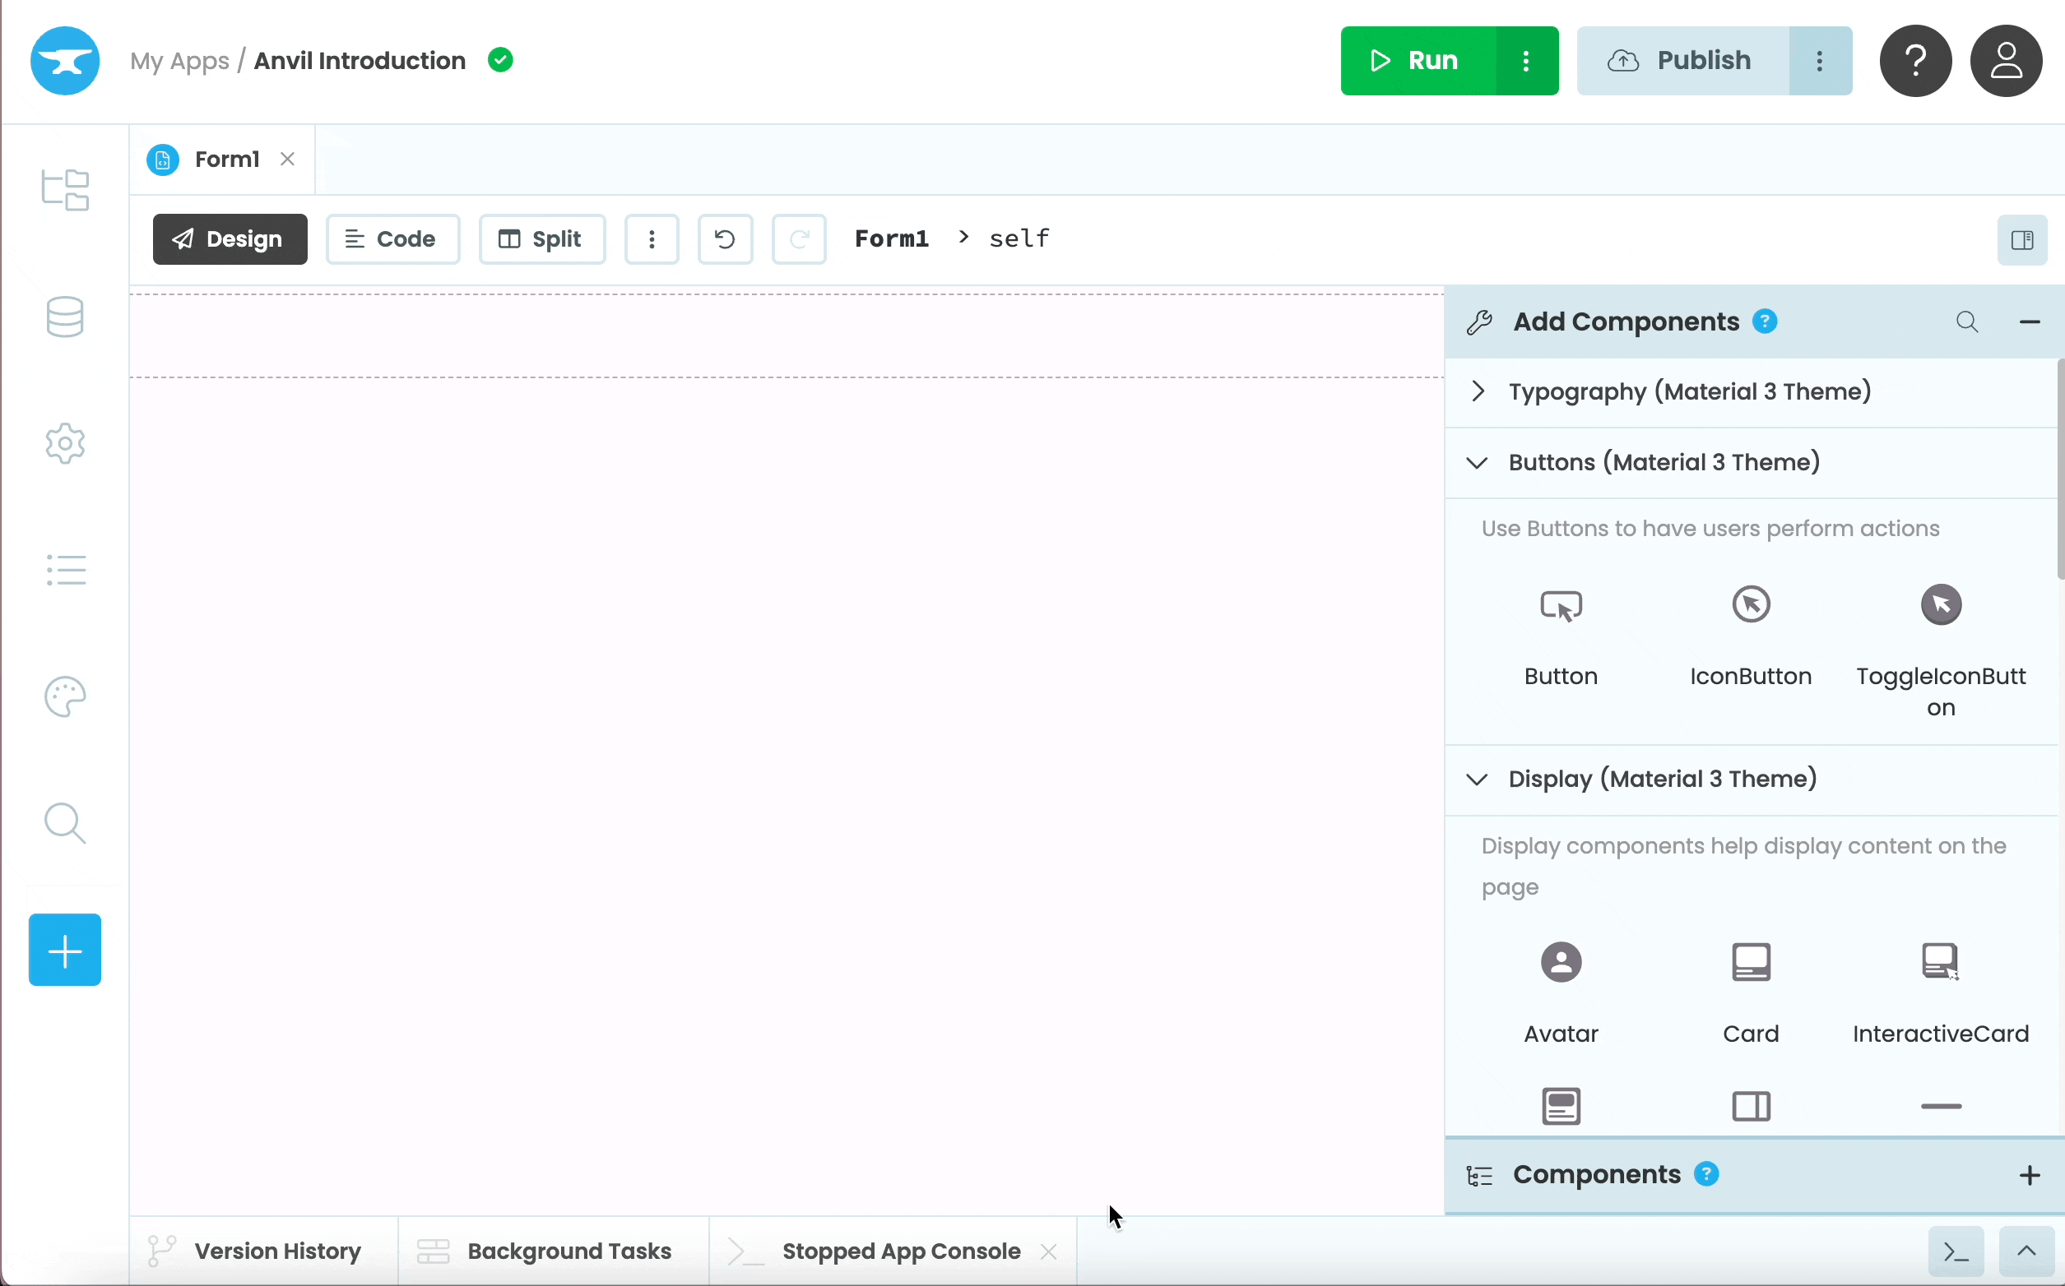
Task: Open the list icon in sidebar
Action: pyautogui.click(x=66, y=570)
